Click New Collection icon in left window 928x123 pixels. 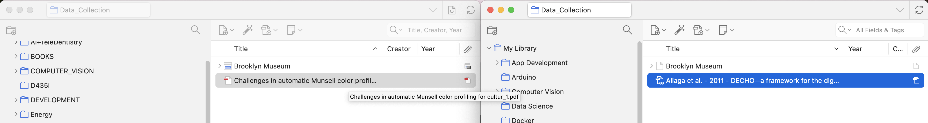pos(11,30)
